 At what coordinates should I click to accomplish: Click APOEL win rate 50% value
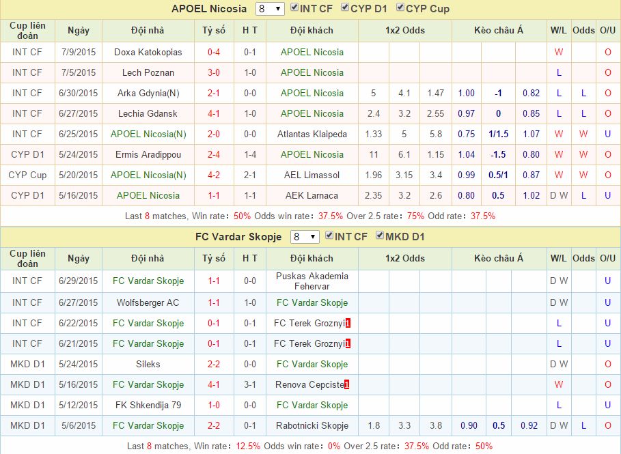point(242,216)
